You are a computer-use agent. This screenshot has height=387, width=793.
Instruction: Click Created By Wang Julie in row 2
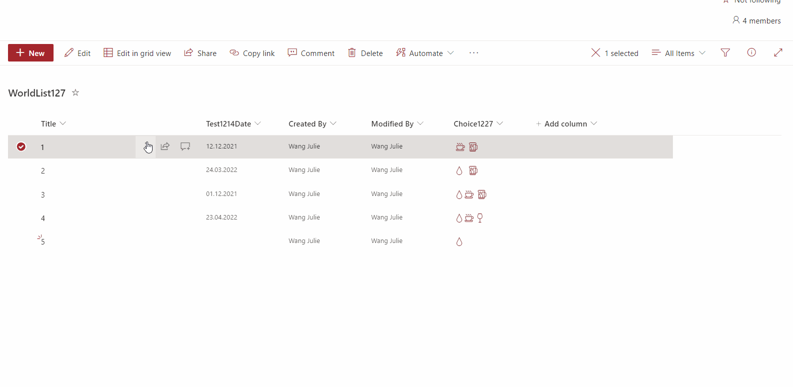(304, 170)
